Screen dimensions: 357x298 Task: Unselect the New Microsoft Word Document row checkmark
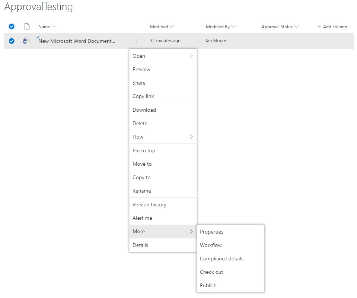tap(11, 41)
